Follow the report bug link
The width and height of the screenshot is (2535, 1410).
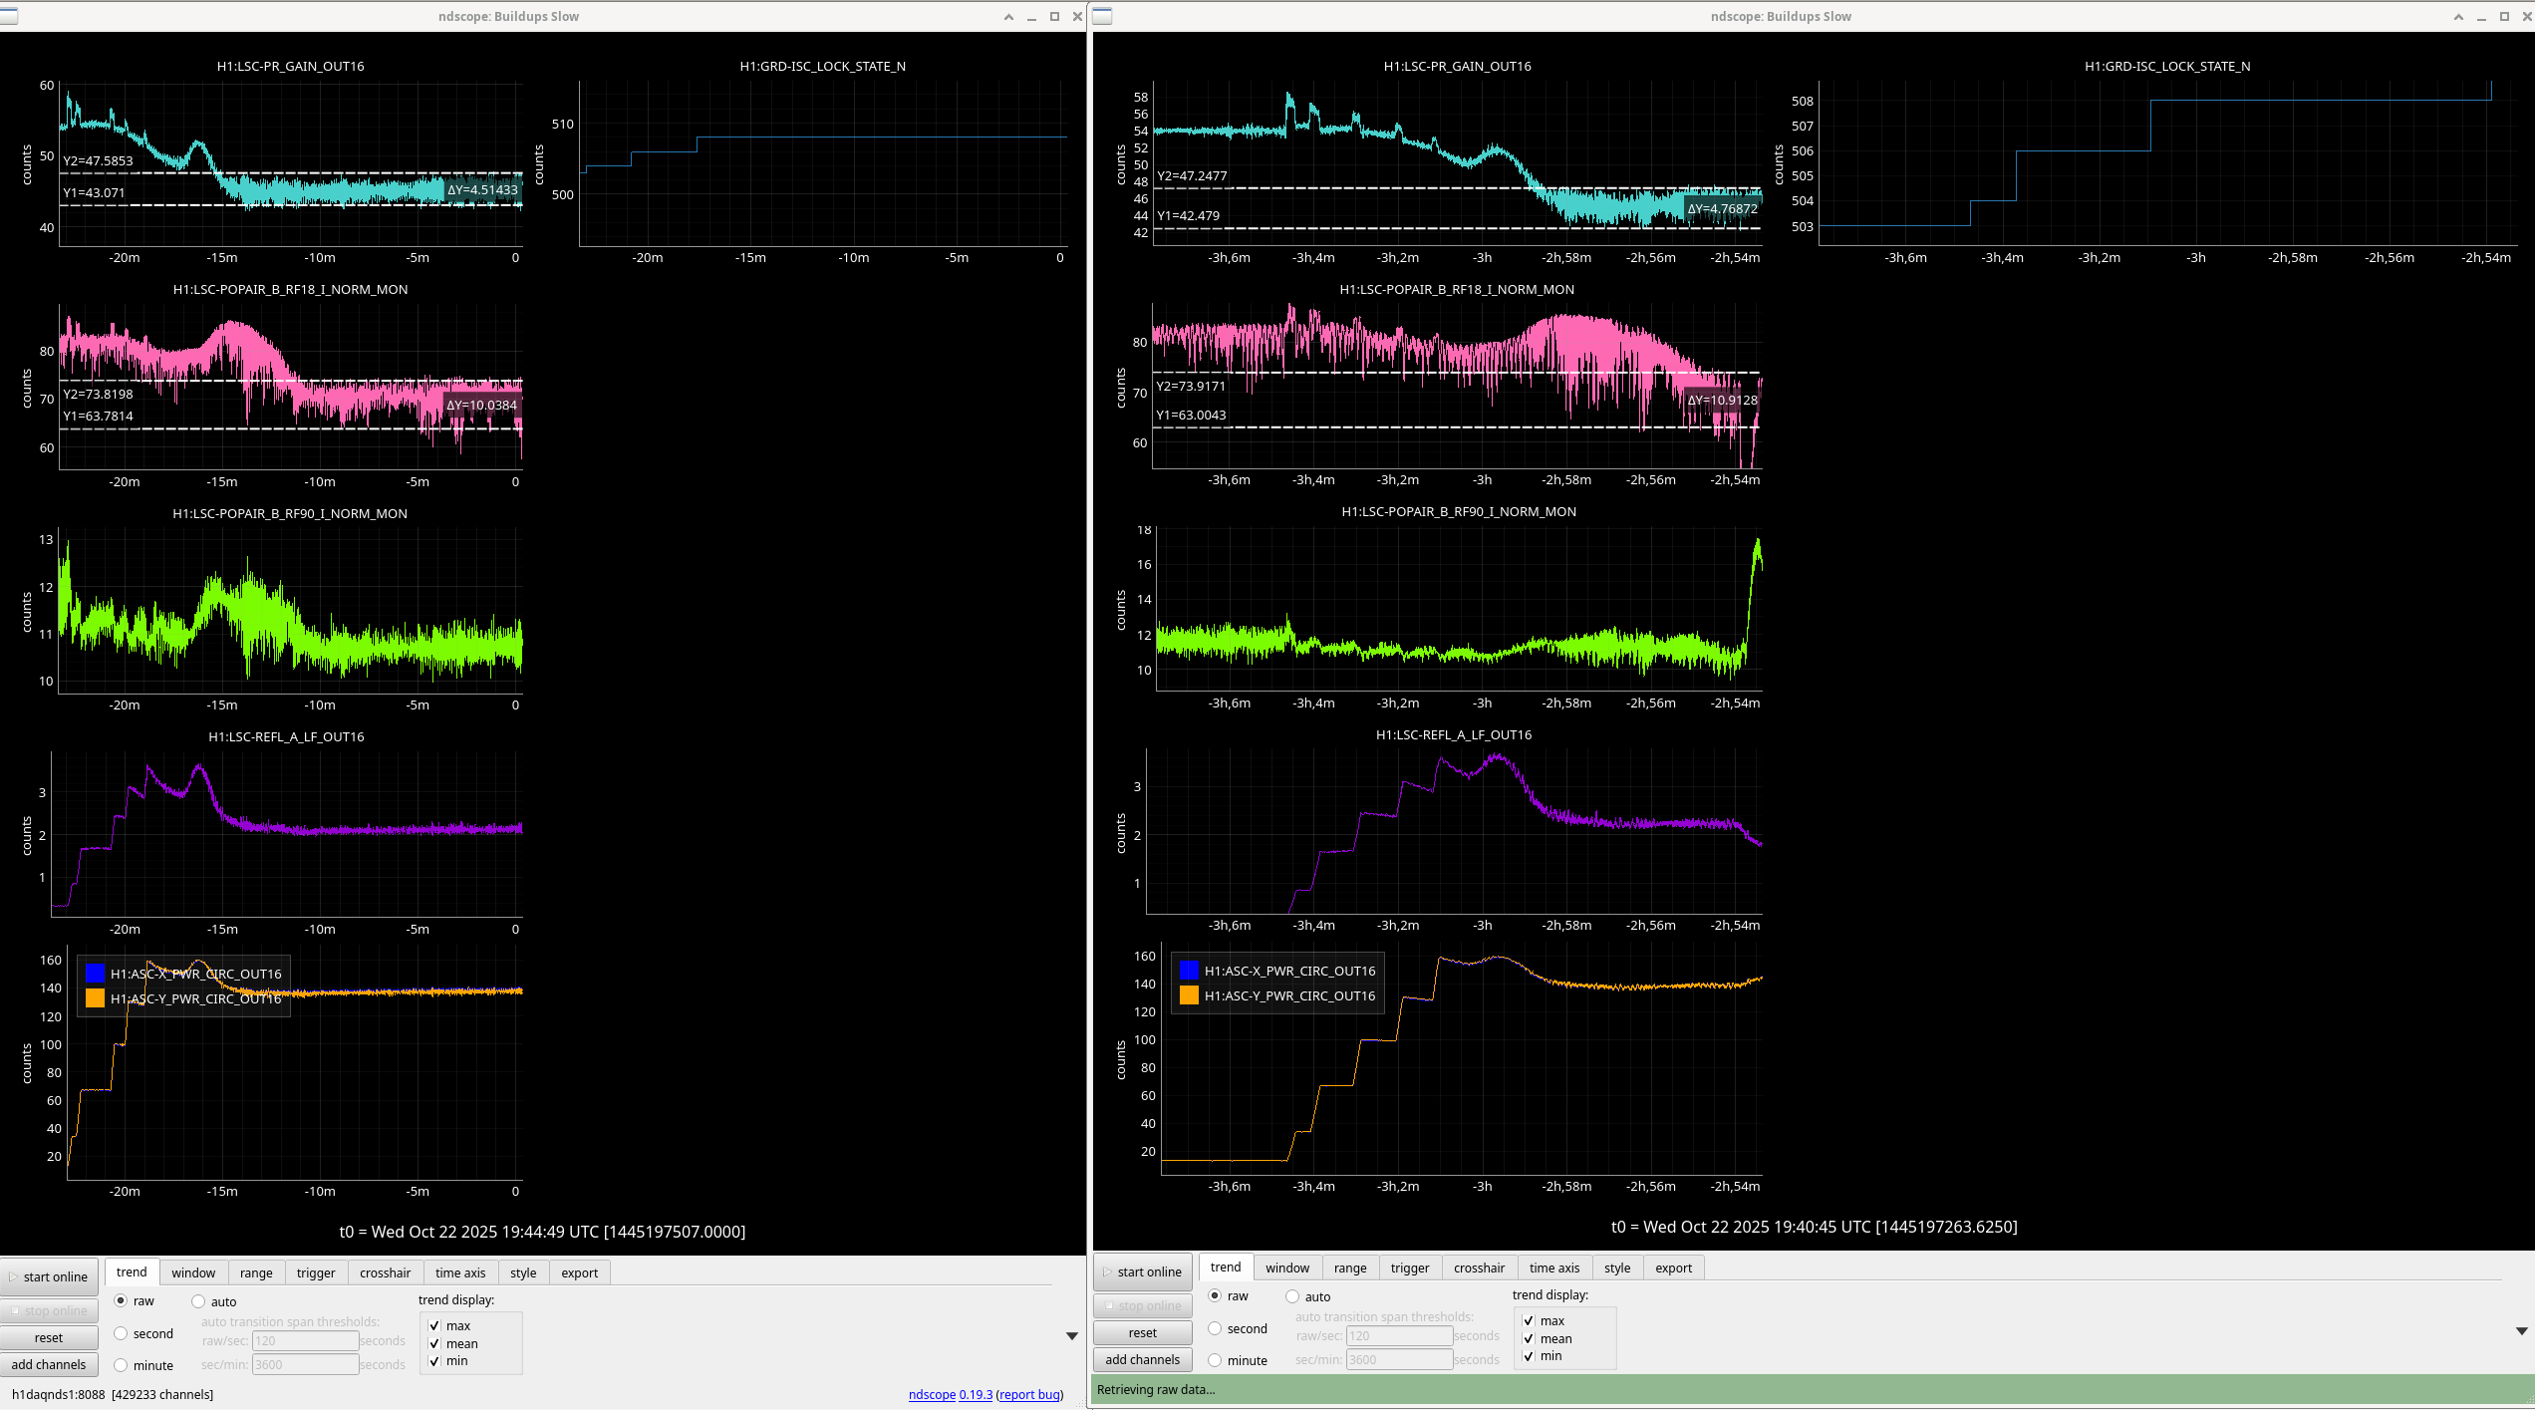pos(1029,1394)
